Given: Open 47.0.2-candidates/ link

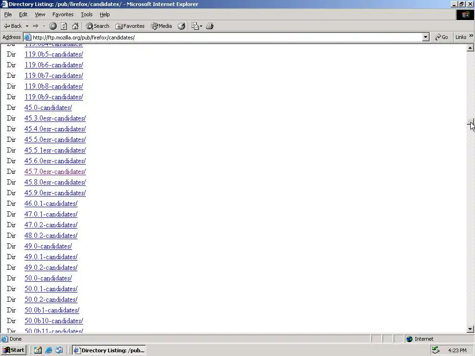Looking at the screenshot, I should pyautogui.click(x=51, y=225).
